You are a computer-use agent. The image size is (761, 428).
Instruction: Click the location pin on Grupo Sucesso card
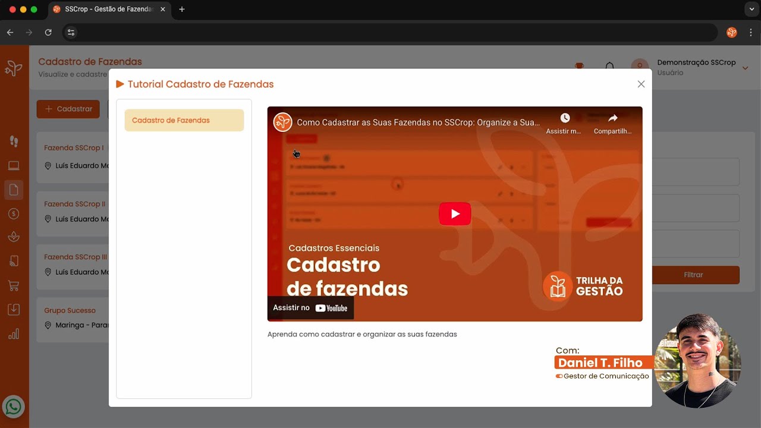48,325
